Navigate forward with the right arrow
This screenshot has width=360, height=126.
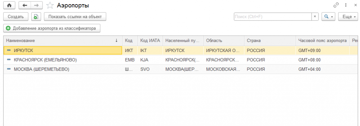[36, 5]
